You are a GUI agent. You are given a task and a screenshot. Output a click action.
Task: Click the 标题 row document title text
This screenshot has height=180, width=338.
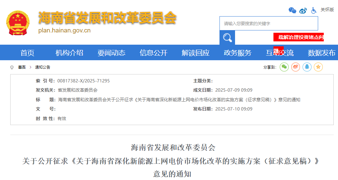pos(179,100)
